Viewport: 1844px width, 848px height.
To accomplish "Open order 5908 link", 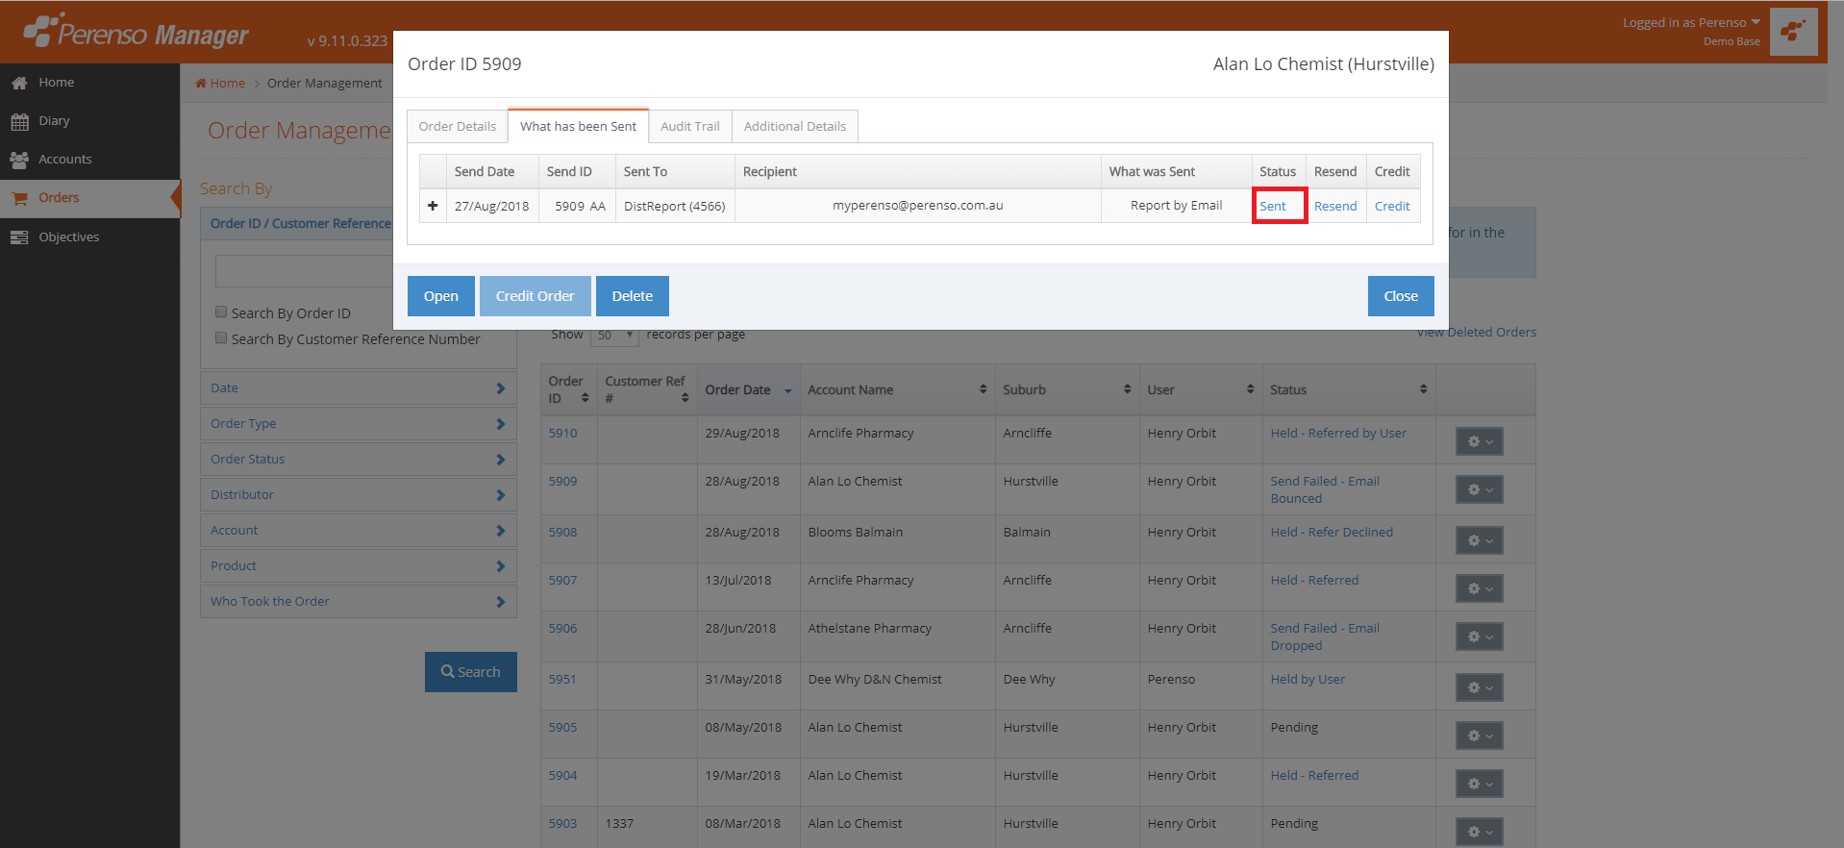I will (563, 533).
